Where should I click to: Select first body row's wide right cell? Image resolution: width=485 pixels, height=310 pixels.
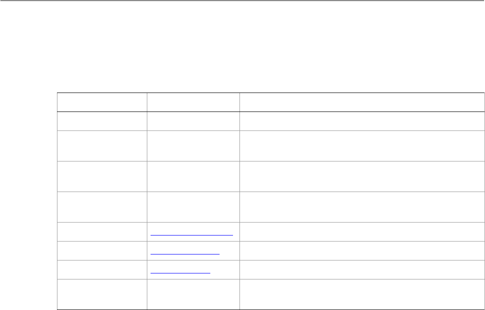[x=359, y=121]
